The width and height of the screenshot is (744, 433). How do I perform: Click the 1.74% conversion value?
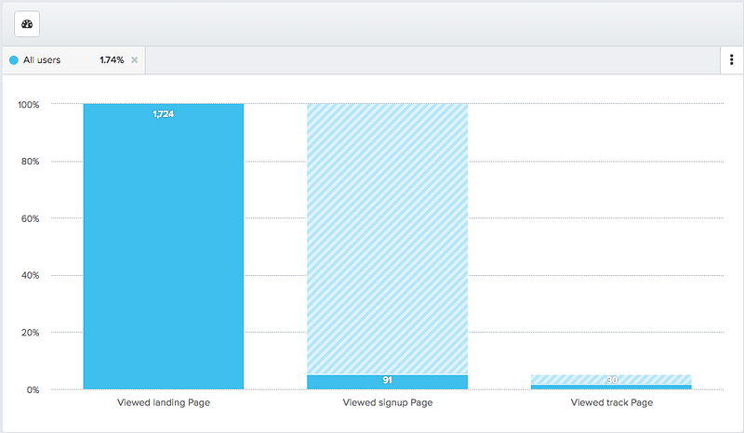[x=112, y=59]
